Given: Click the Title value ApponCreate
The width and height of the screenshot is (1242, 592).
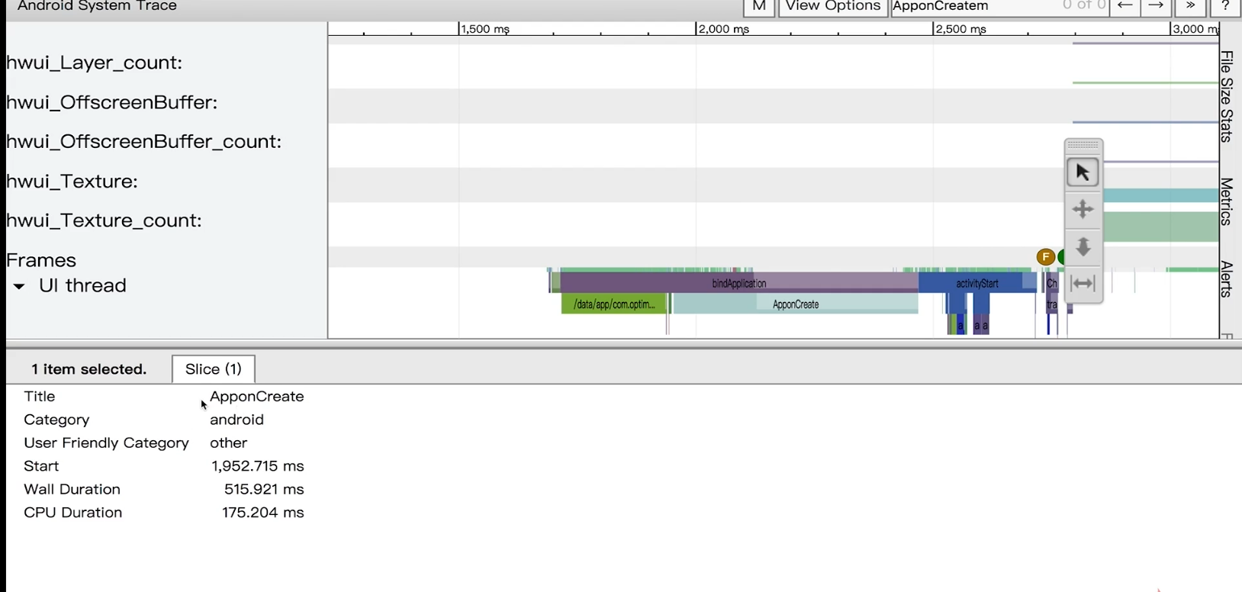Looking at the screenshot, I should pyautogui.click(x=257, y=397).
